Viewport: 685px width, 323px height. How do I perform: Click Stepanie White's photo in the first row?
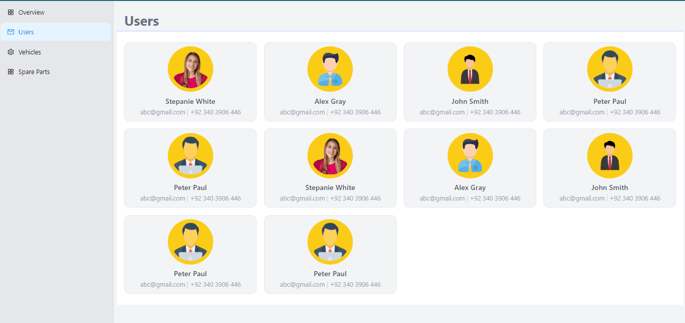(190, 69)
